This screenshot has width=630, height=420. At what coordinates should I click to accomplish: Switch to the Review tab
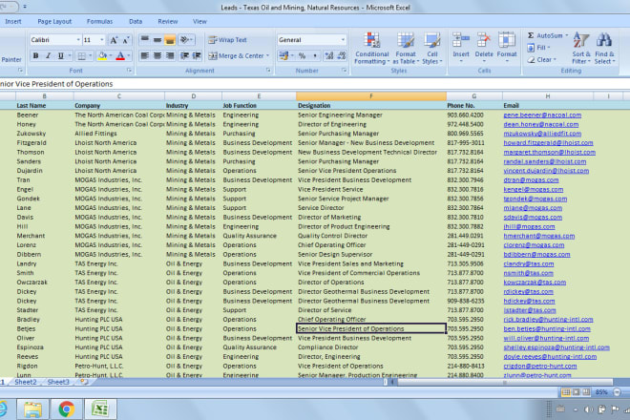point(168,21)
